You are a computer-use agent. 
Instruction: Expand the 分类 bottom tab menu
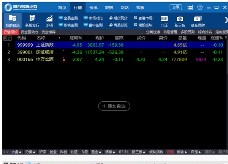[x=30, y=152]
